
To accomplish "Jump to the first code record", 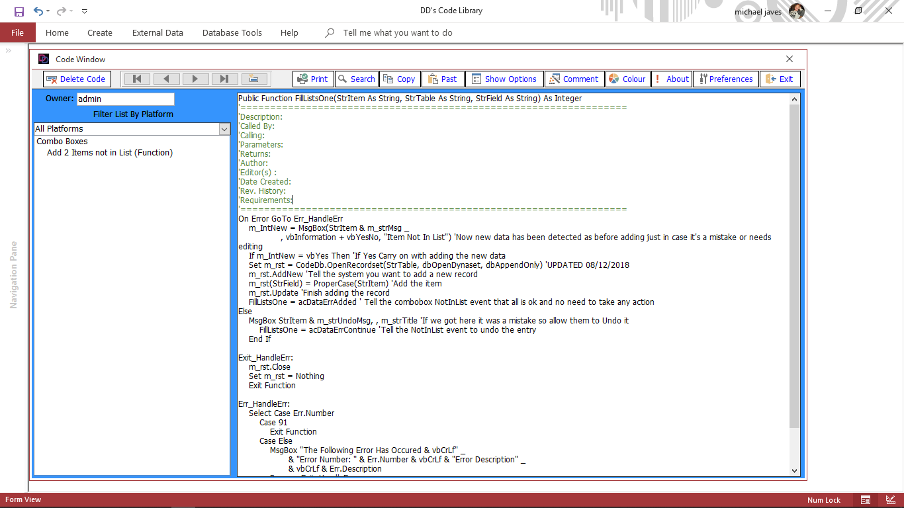I will pos(137,79).
